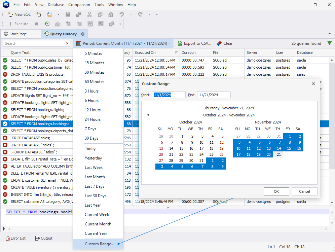Click the grid's vertical scrollbar up arrow

coord(332,60)
